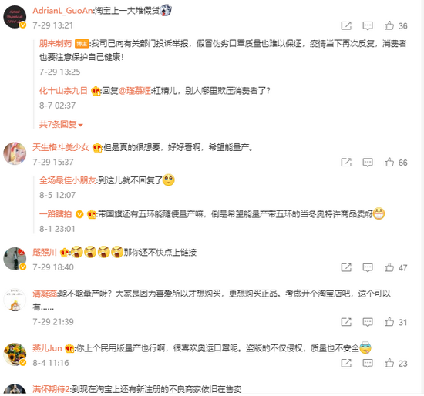Click 天生格斗美少女's avatar thumbnail
This screenshot has width=424, height=396.
coord(15,153)
